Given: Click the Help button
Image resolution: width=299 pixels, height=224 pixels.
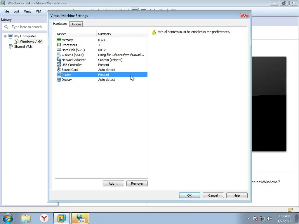Looking at the screenshot, I should [x=237, y=195].
